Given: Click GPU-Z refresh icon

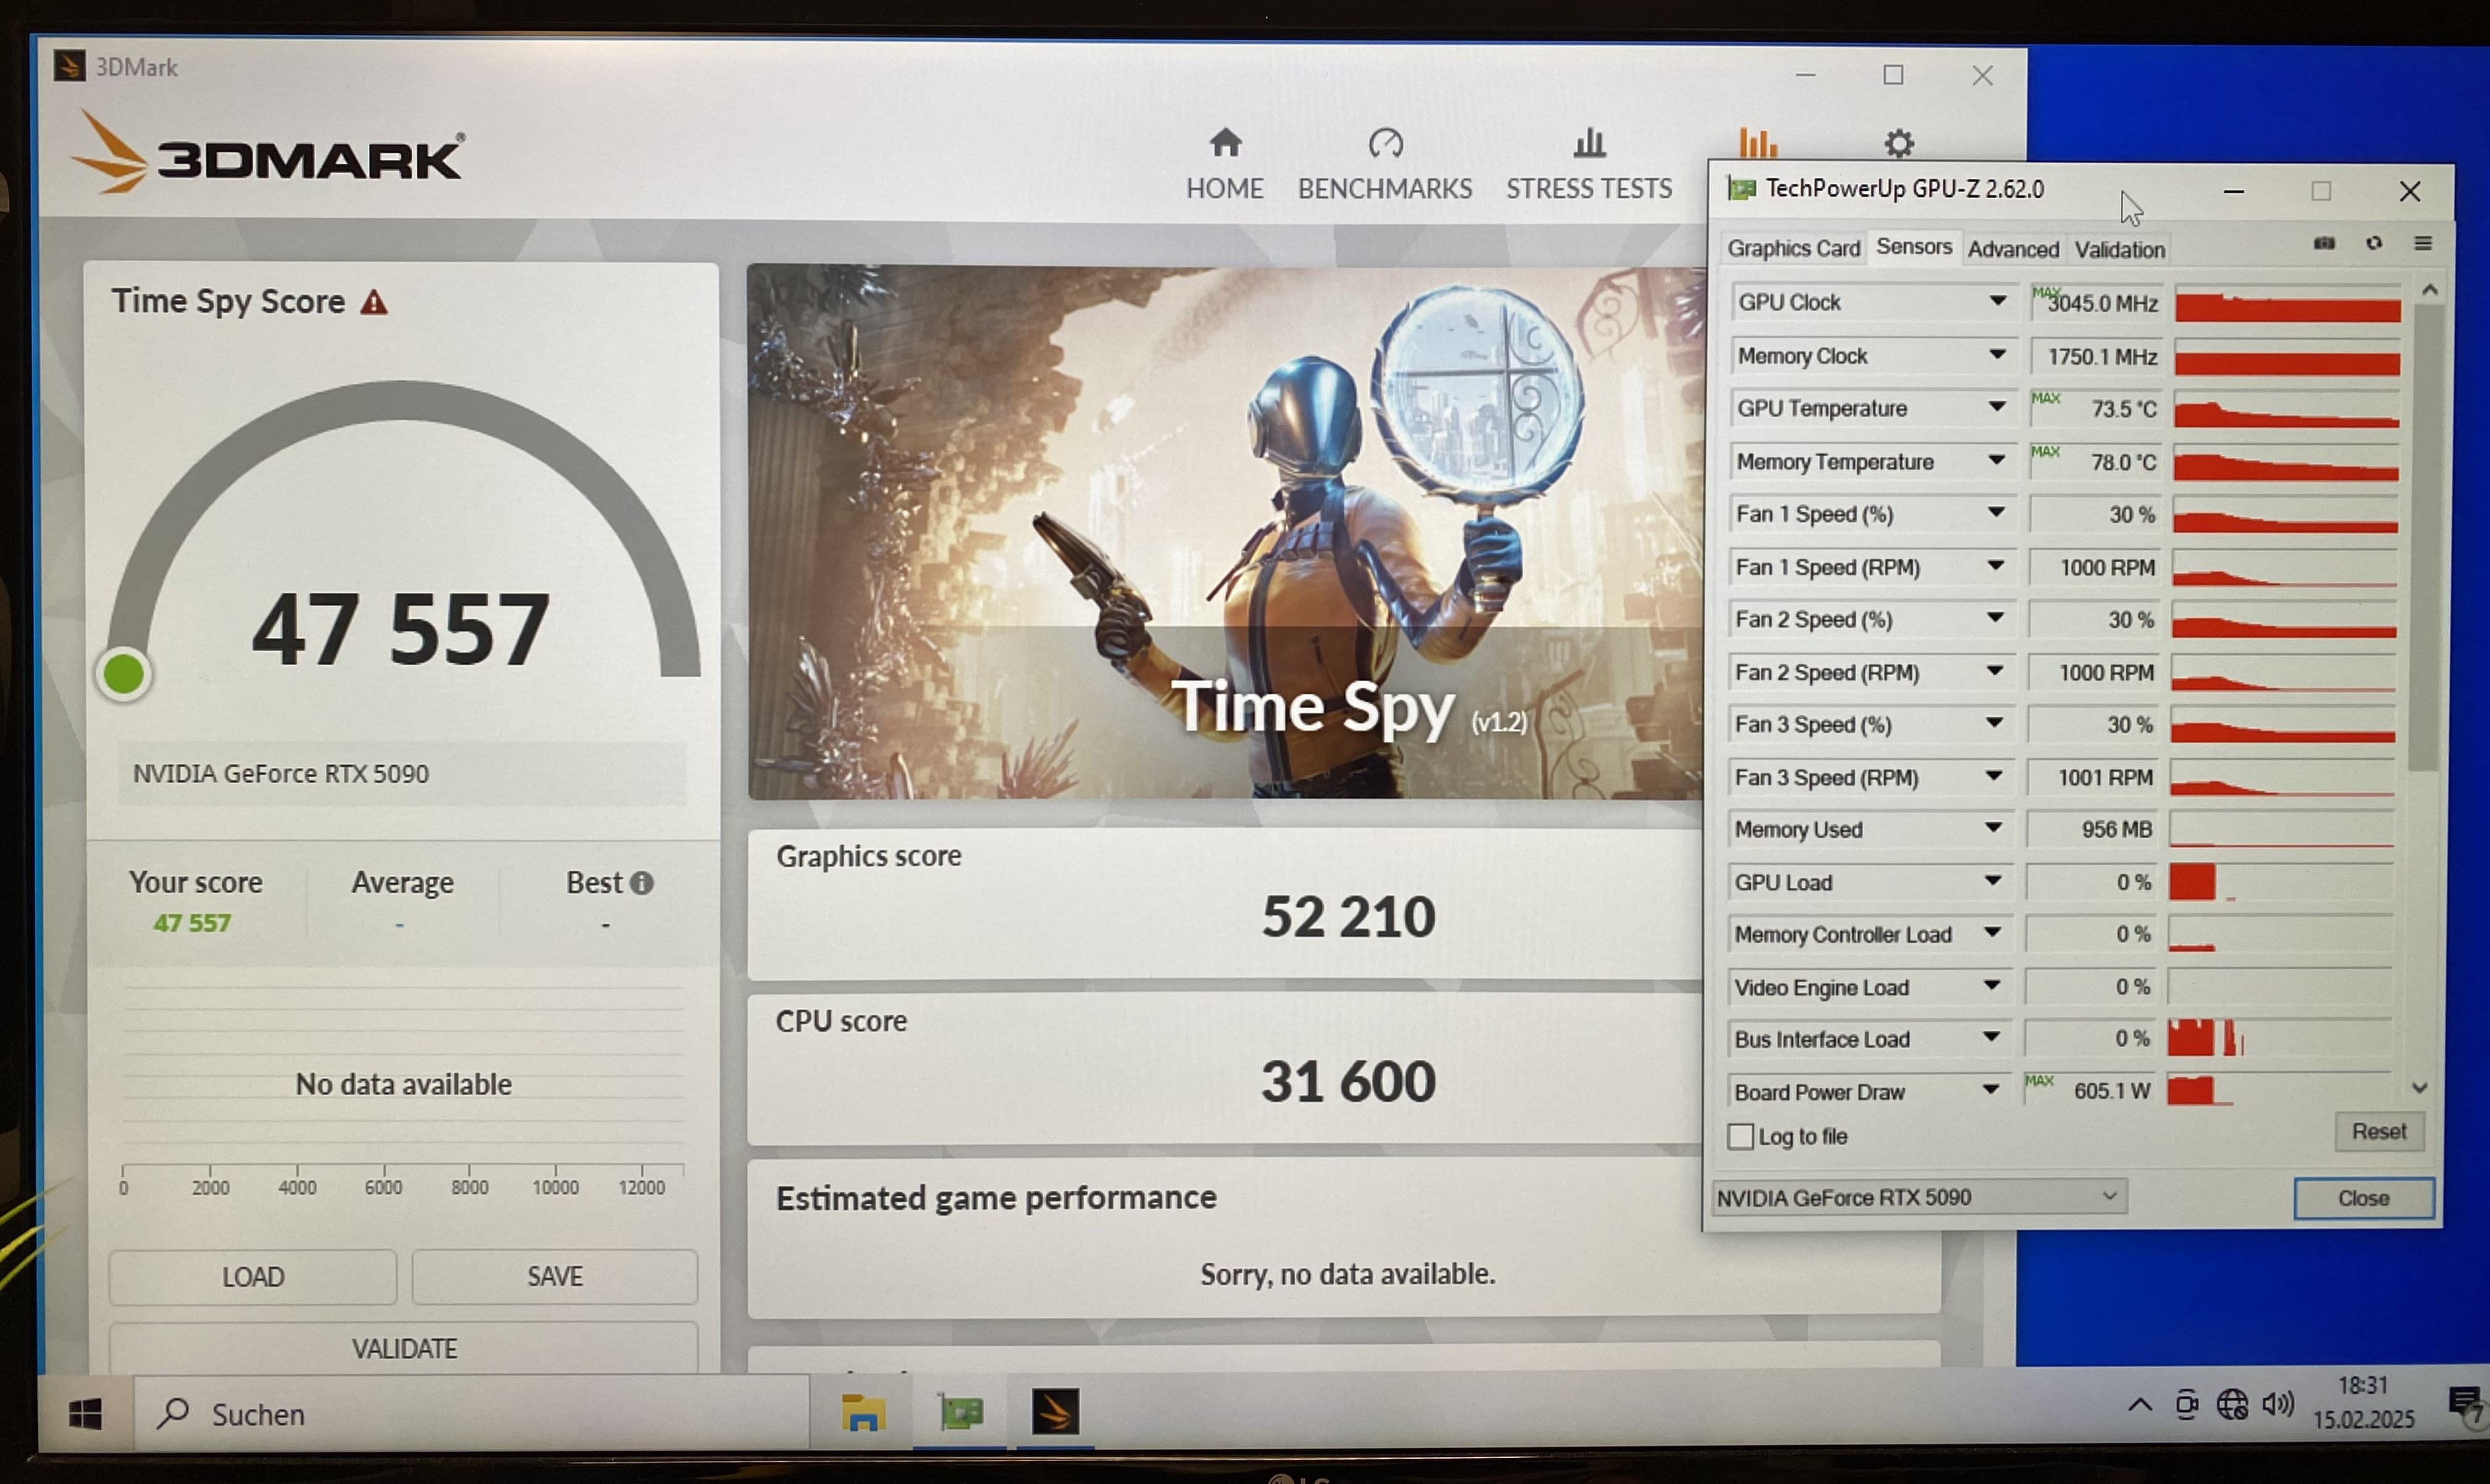Looking at the screenshot, I should point(2374,244).
